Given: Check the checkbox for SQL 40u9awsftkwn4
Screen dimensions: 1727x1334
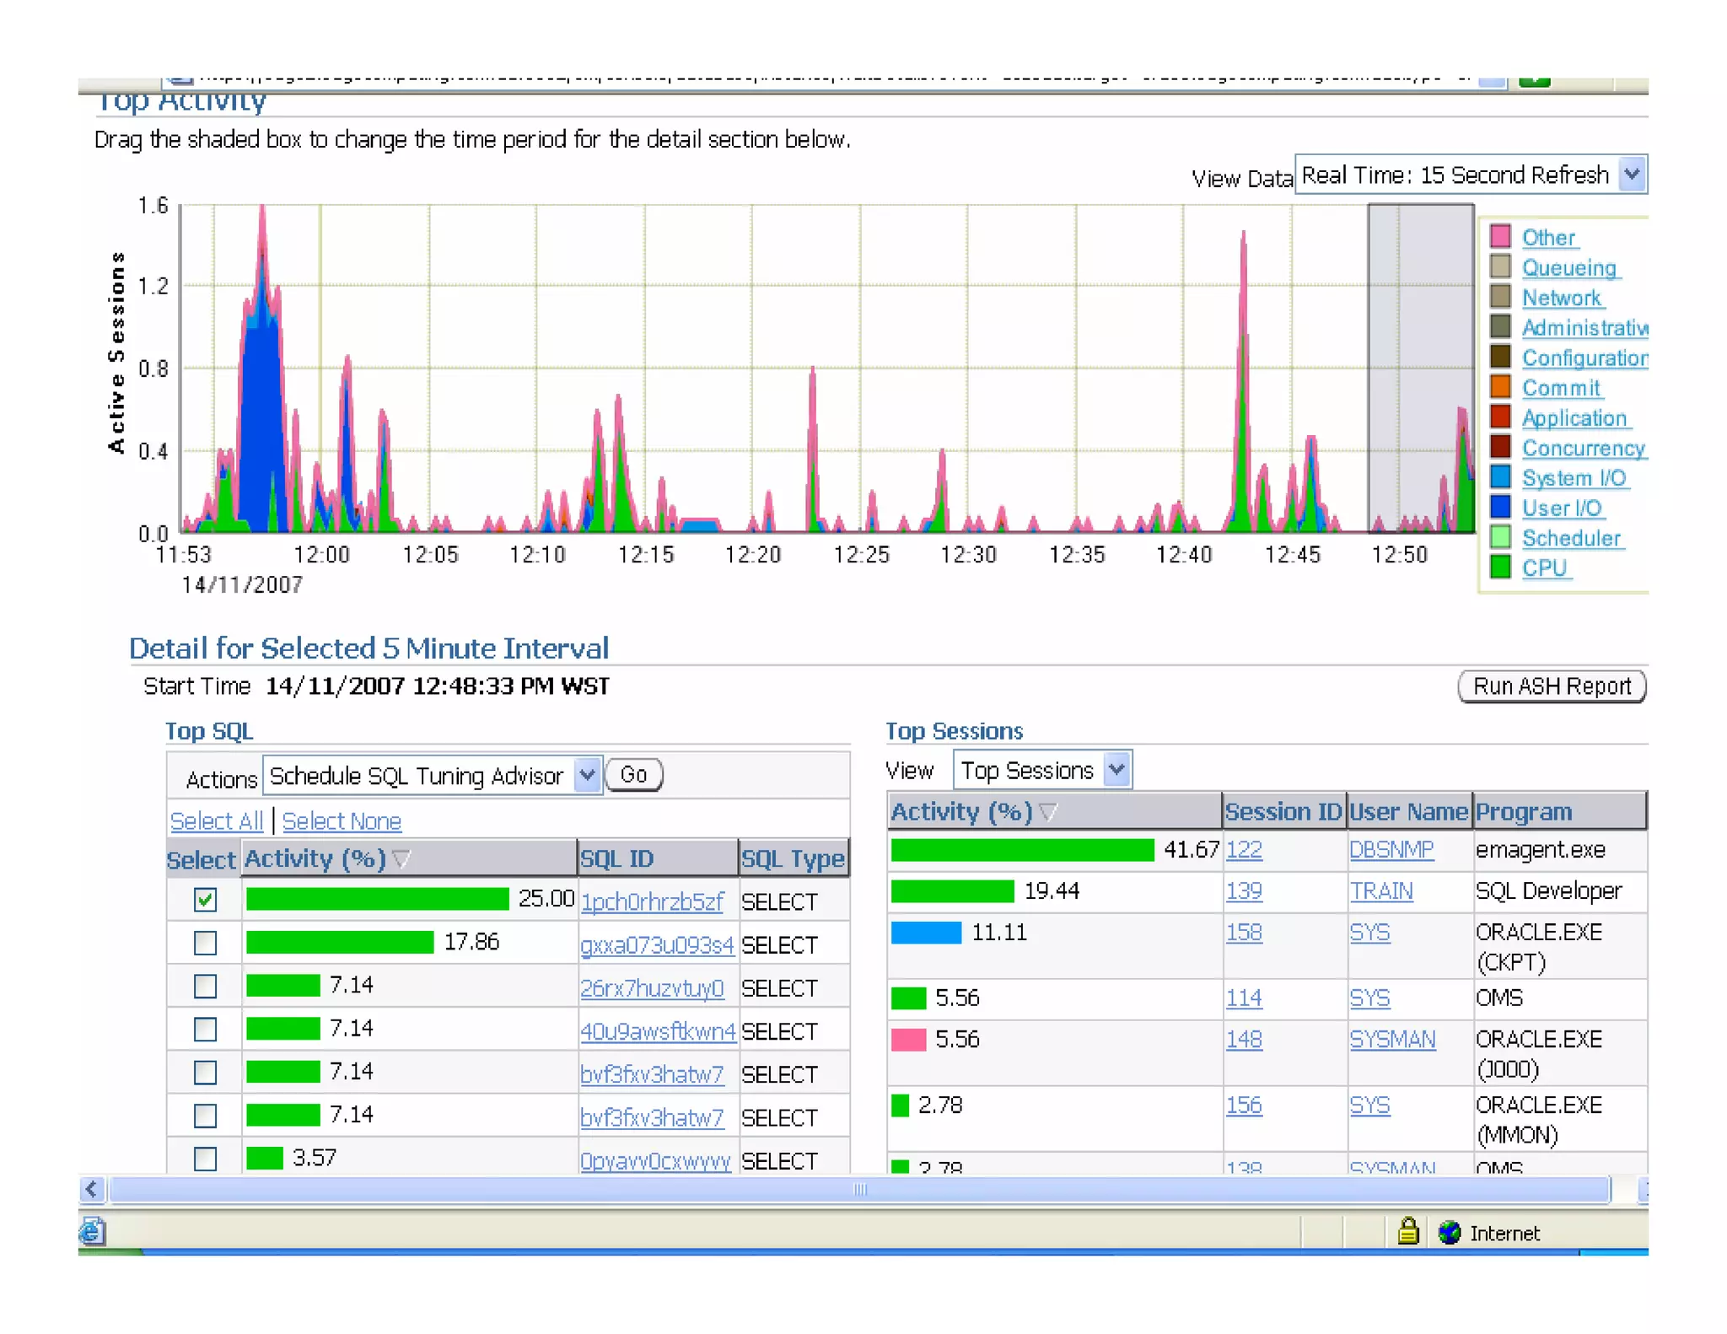Looking at the screenshot, I should (x=205, y=1029).
